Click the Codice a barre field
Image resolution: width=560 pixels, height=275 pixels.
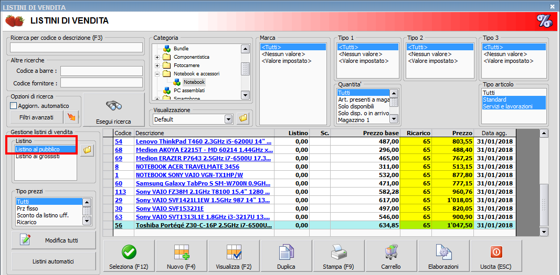click(x=101, y=71)
